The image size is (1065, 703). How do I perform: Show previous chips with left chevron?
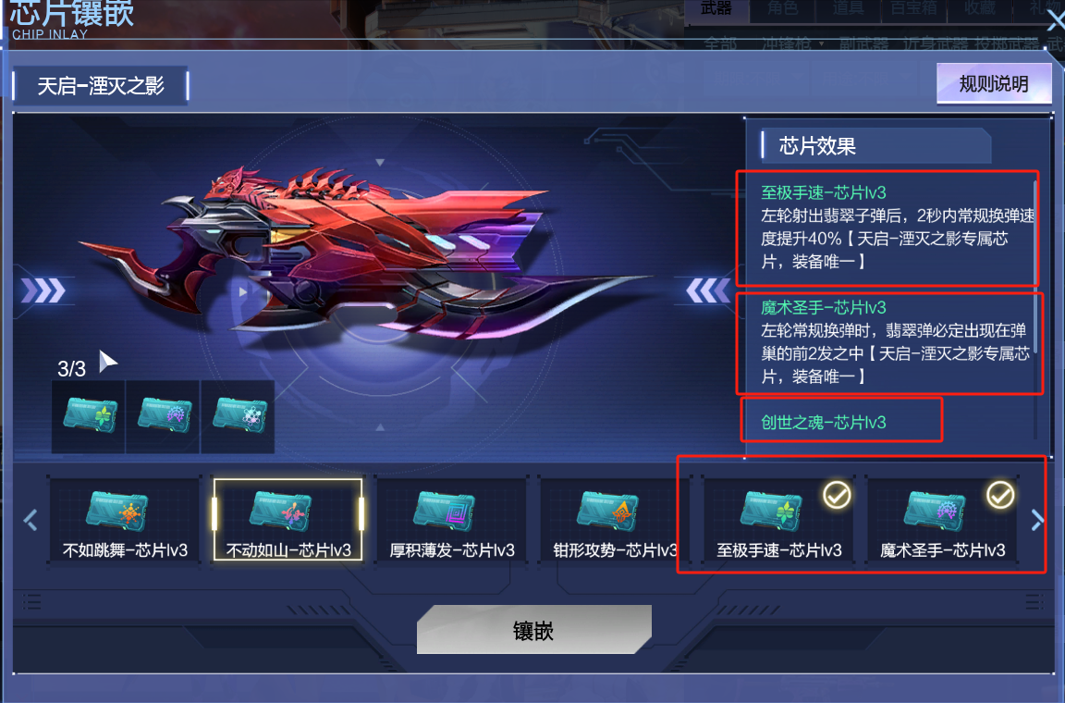pos(30,521)
